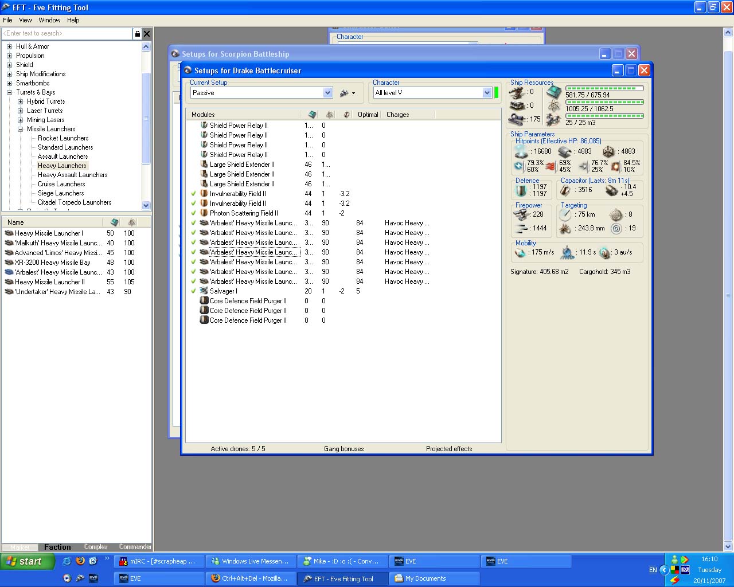734x587 pixels.
Task: Click the Salvager I module icon
Action: tap(204, 291)
